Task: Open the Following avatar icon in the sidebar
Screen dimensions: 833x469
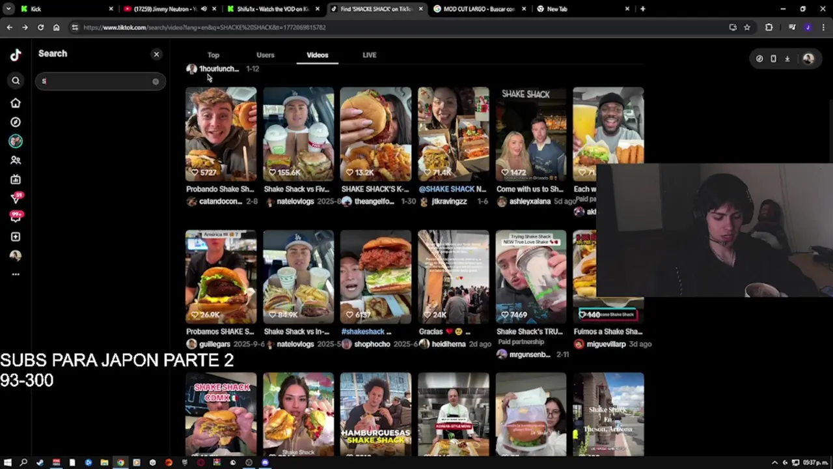Action: point(16,141)
